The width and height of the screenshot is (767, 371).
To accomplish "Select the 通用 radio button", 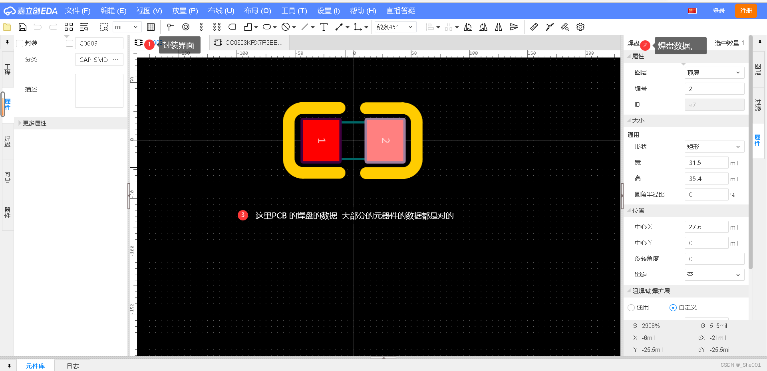I will click(631, 308).
